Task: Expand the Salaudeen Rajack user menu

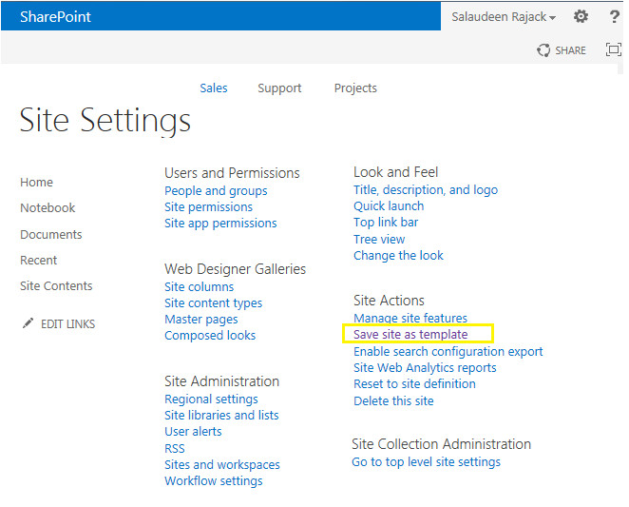Action: point(504,17)
